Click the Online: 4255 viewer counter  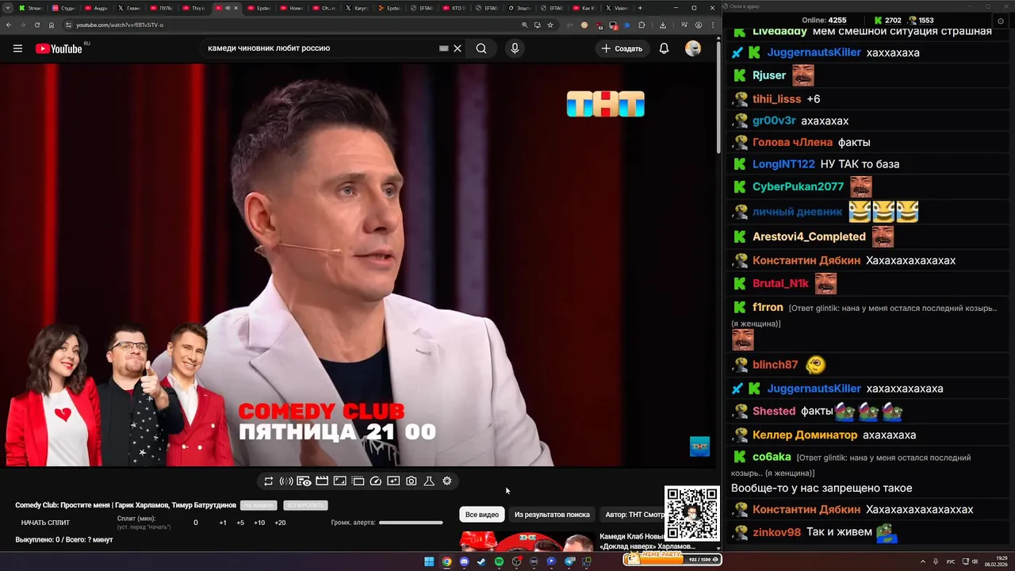click(x=824, y=20)
